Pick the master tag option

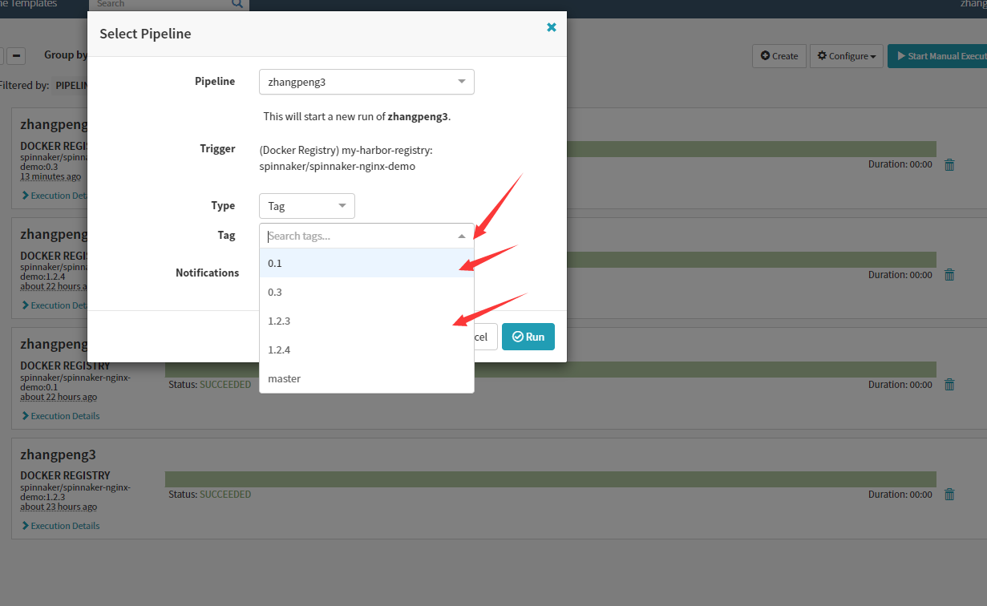coord(366,378)
